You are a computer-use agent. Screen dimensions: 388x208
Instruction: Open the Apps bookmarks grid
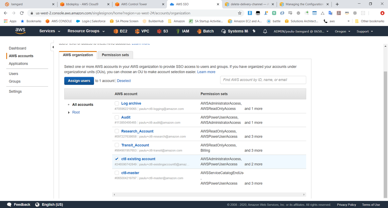tap(10, 21)
